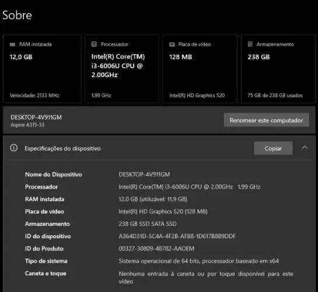Click the 238 GB storage value card
318x292 pixels.
[259, 57]
